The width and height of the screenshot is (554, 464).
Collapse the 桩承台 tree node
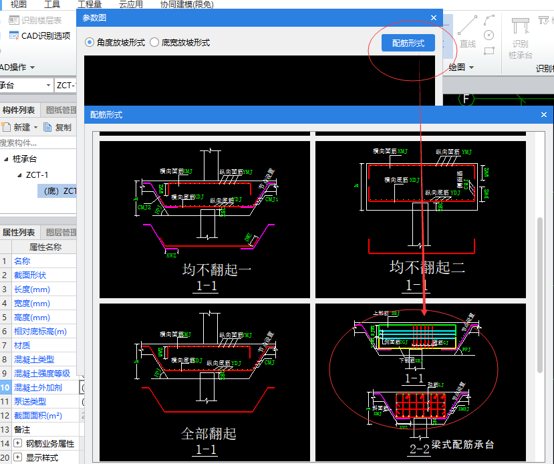click(x=6, y=159)
